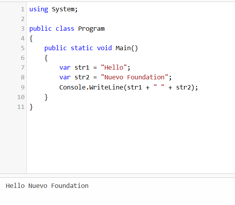Click line number 3 in the gutter

point(23,29)
